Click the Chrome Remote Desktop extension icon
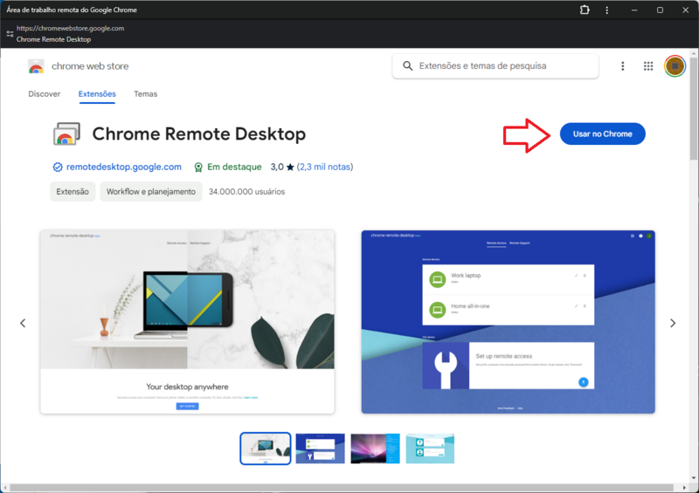Image resolution: width=699 pixels, height=493 pixels. [x=66, y=134]
